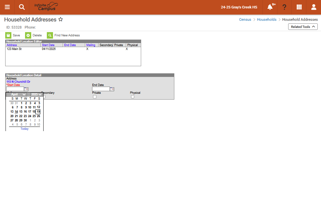The image size is (321, 208).
Task: Pick April 28 in the calendar
Action: coord(16,120)
